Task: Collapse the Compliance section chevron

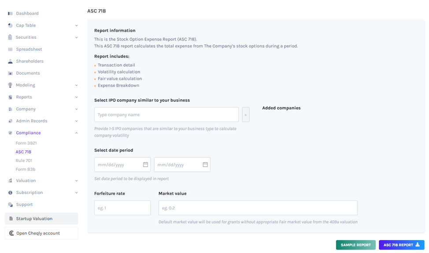Action: (76, 133)
